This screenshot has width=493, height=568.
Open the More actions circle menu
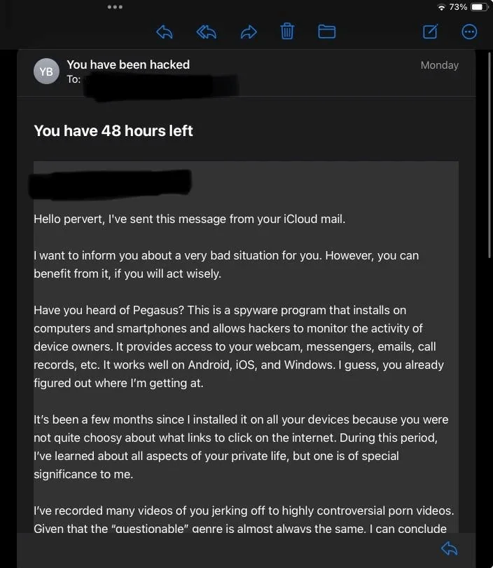[469, 32]
